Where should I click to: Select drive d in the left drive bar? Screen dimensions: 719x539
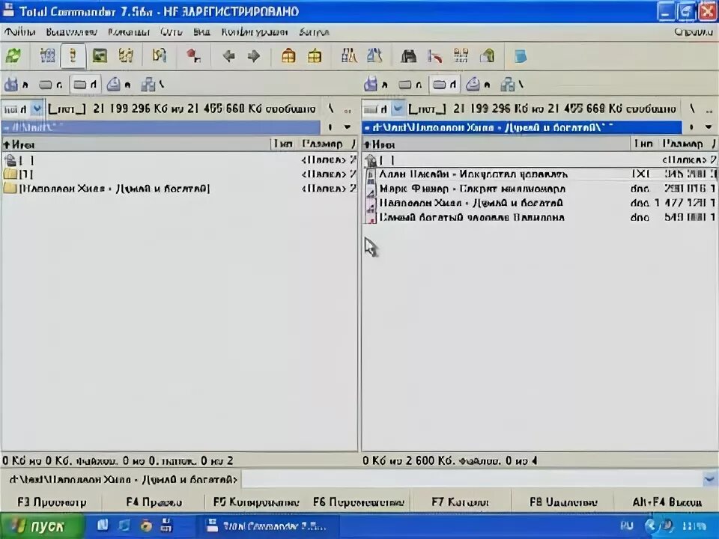85,85
